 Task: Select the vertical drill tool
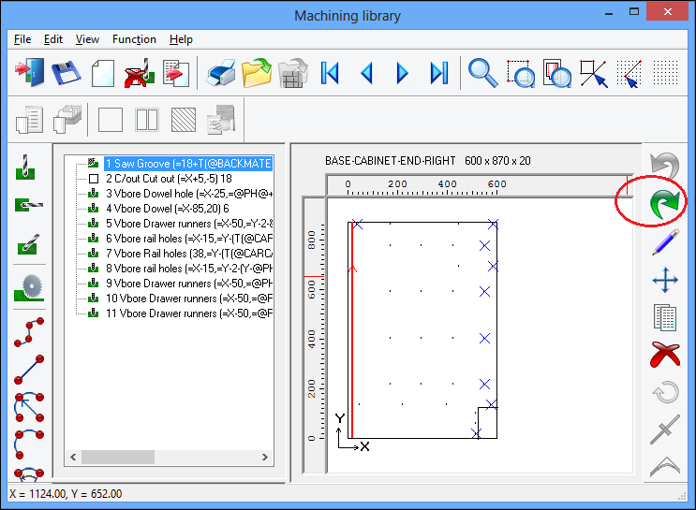[25, 168]
